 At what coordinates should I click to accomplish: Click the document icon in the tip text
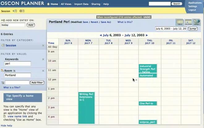coord(5,116)
